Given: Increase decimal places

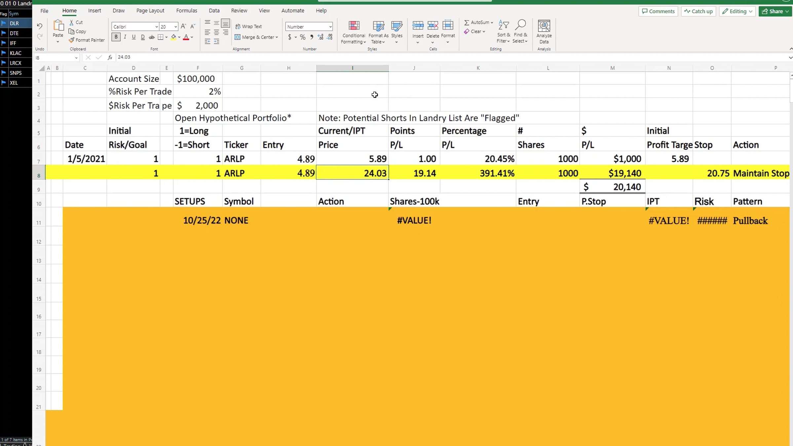Looking at the screenshot, I should coord(321,37).
